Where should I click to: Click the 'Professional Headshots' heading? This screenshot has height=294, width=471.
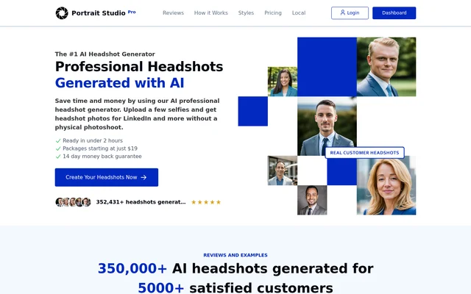(x=139, y=67)
